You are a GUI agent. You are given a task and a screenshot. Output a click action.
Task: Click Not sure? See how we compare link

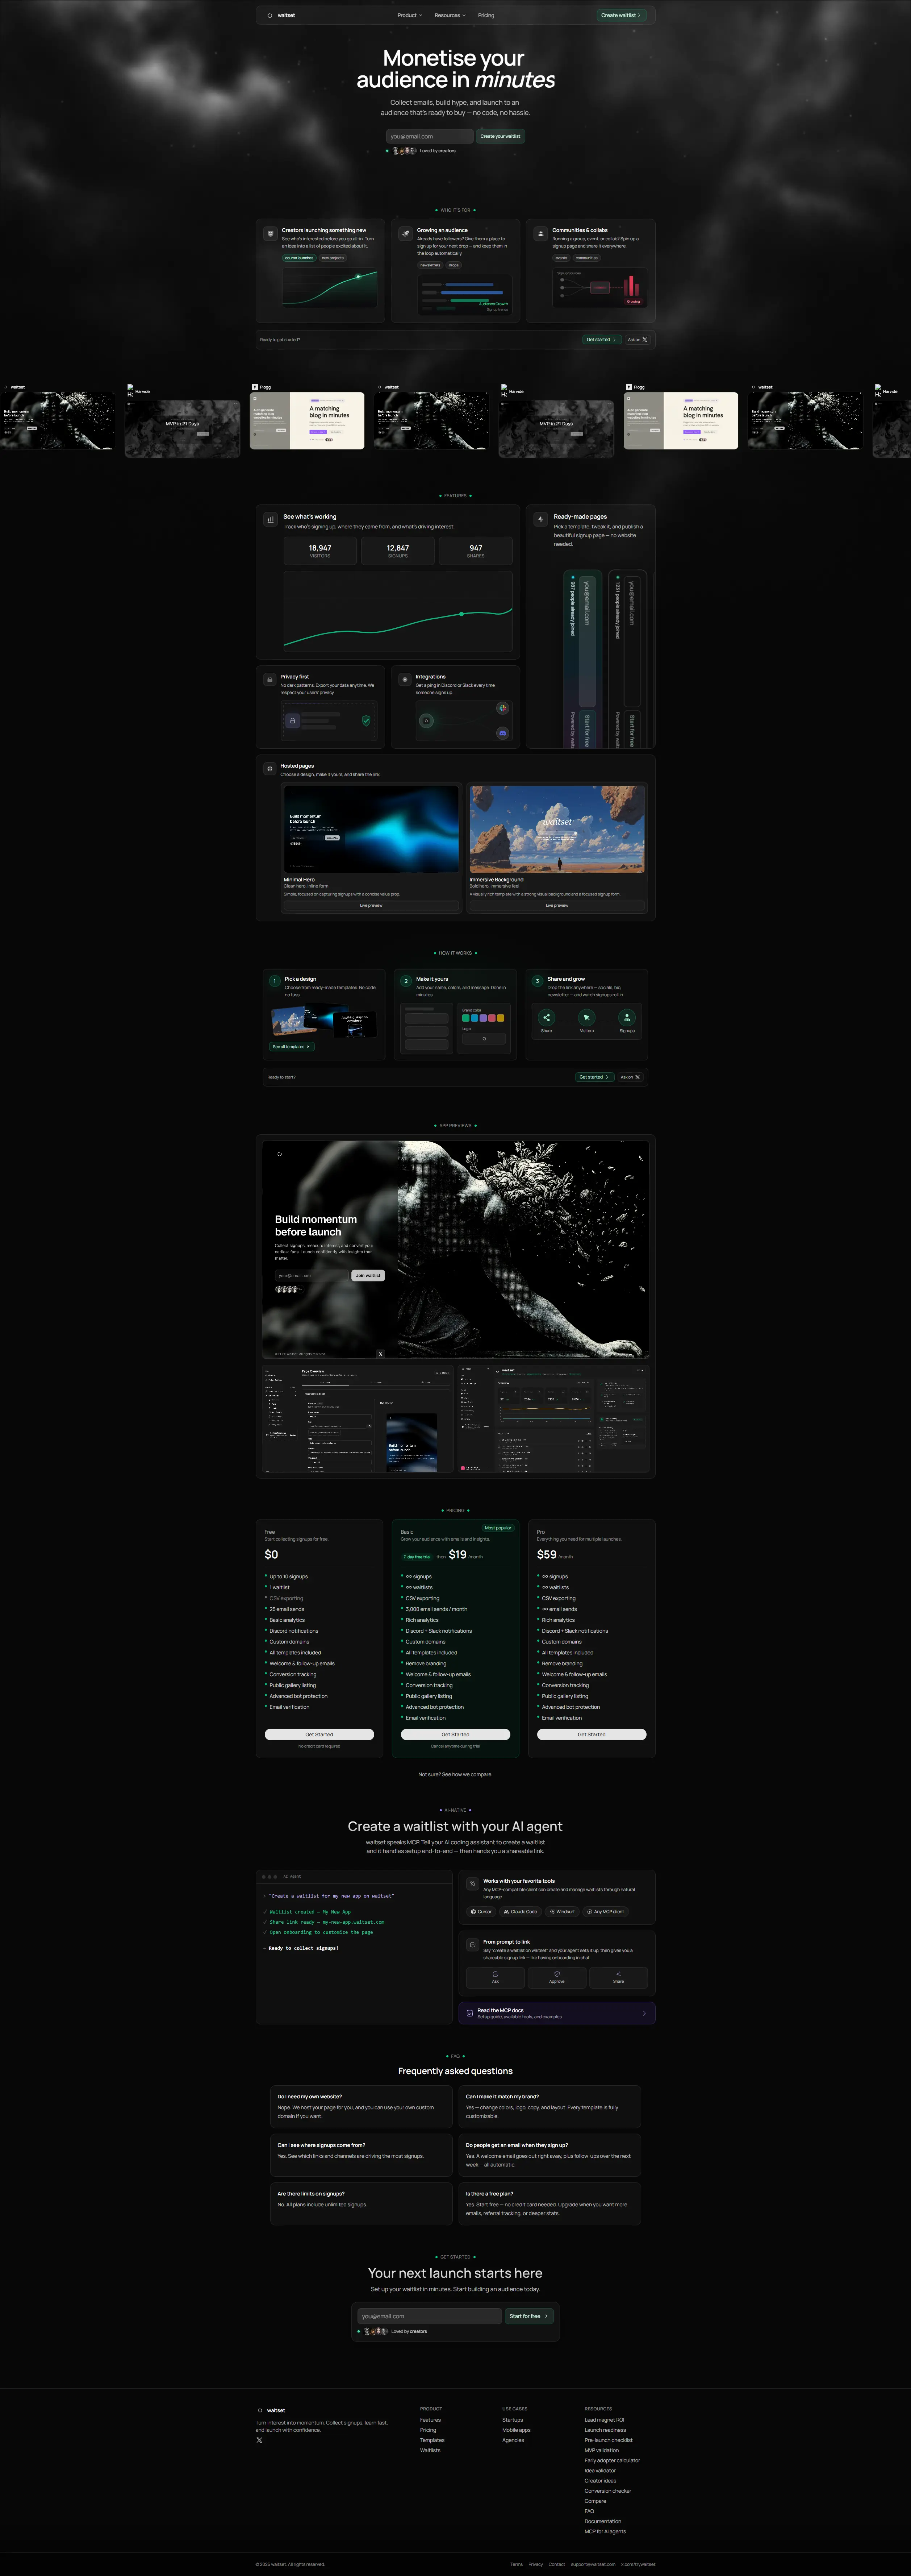(455, 1774)
